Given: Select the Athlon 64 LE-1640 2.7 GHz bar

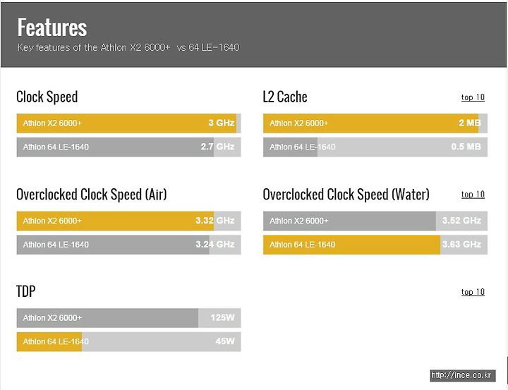Looking at the screenshot, I should (128, 147).
